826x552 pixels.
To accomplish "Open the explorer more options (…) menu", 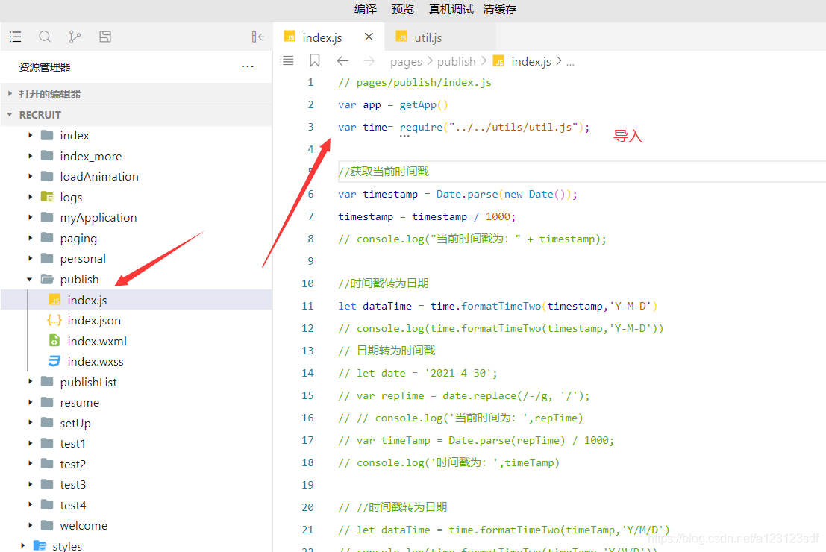I will pos(248,66).
